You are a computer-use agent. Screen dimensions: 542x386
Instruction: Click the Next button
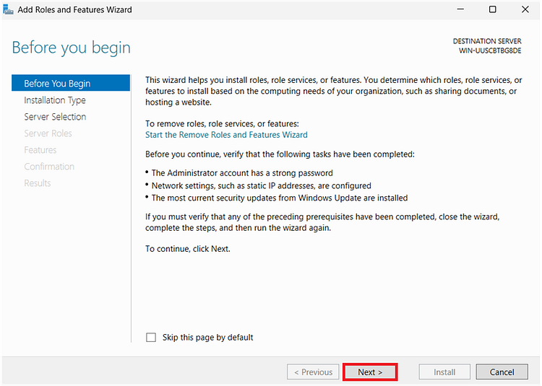(370, 372)
